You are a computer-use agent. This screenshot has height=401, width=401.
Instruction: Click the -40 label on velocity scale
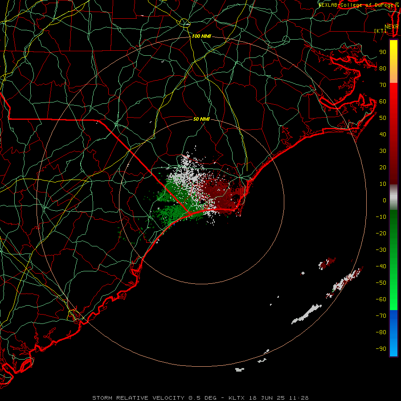point(381,266)
